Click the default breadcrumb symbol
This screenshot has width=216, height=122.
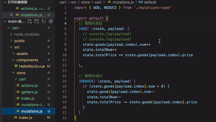click(150, 2)
